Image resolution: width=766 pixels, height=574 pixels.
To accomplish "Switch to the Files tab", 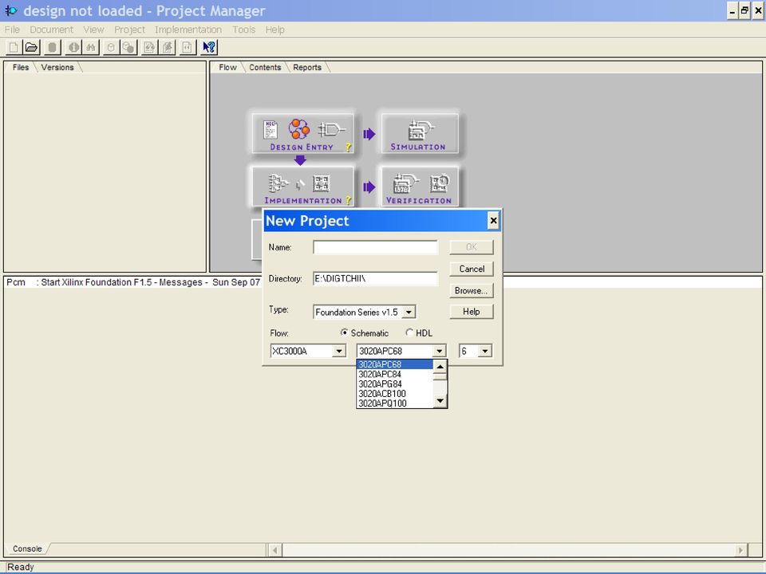I will [x=21, y=67].
